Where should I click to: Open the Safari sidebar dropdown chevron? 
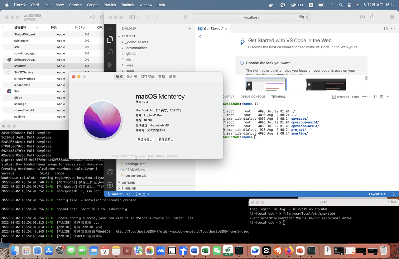(139, 17)
